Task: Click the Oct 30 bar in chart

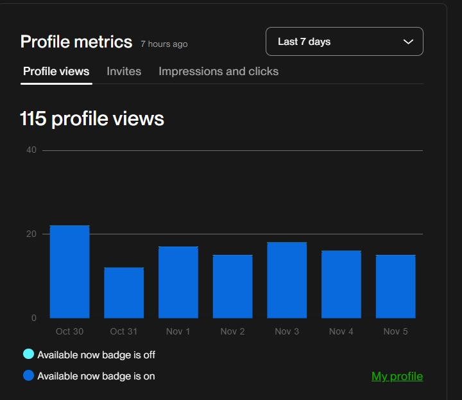Action: coord(69,272)
